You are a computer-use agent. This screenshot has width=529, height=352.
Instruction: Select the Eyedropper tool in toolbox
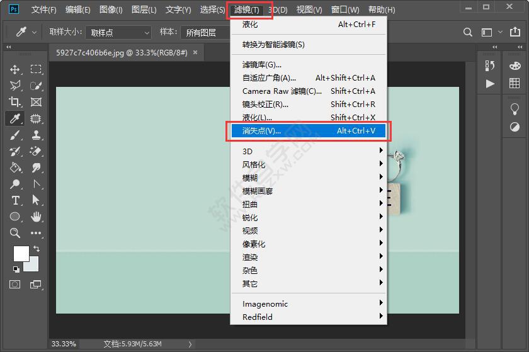coord(15,118)
